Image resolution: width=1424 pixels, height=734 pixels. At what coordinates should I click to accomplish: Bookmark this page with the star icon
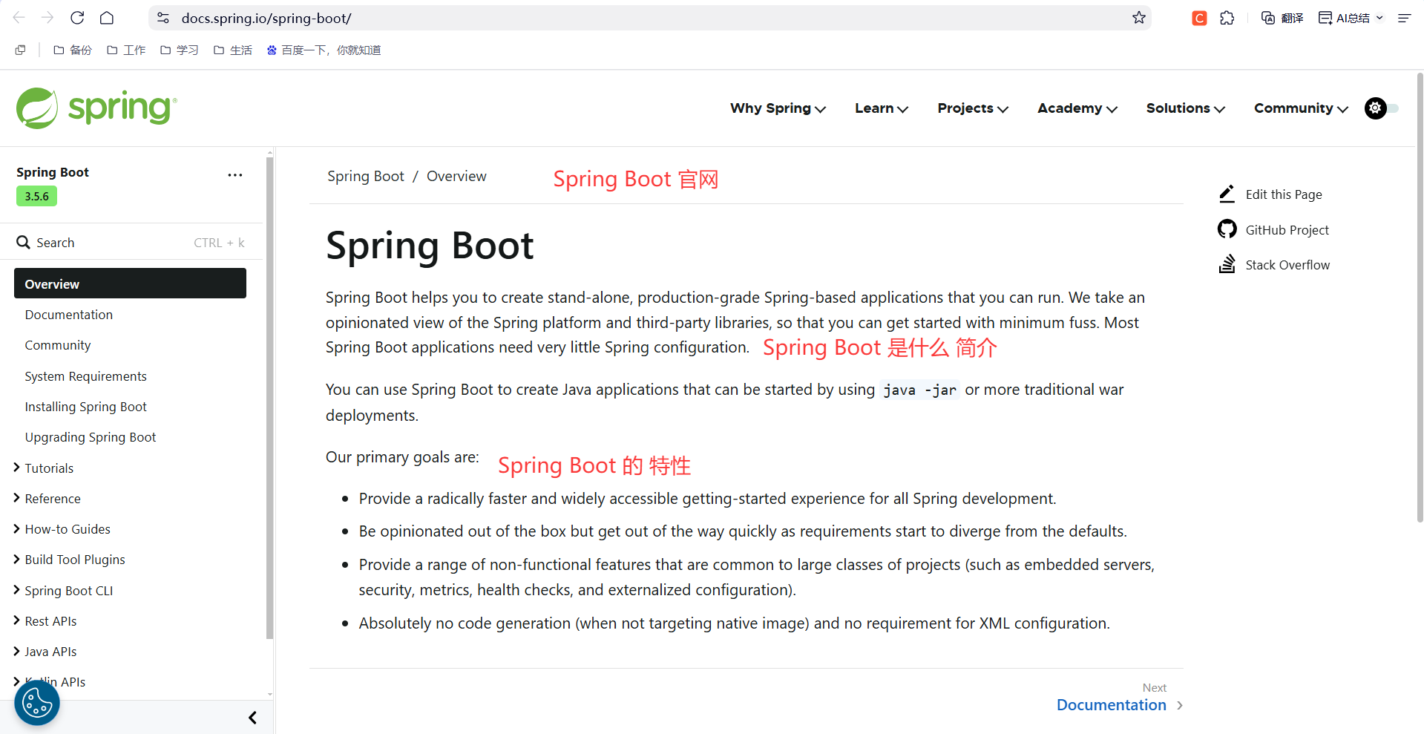(1139, 18)
